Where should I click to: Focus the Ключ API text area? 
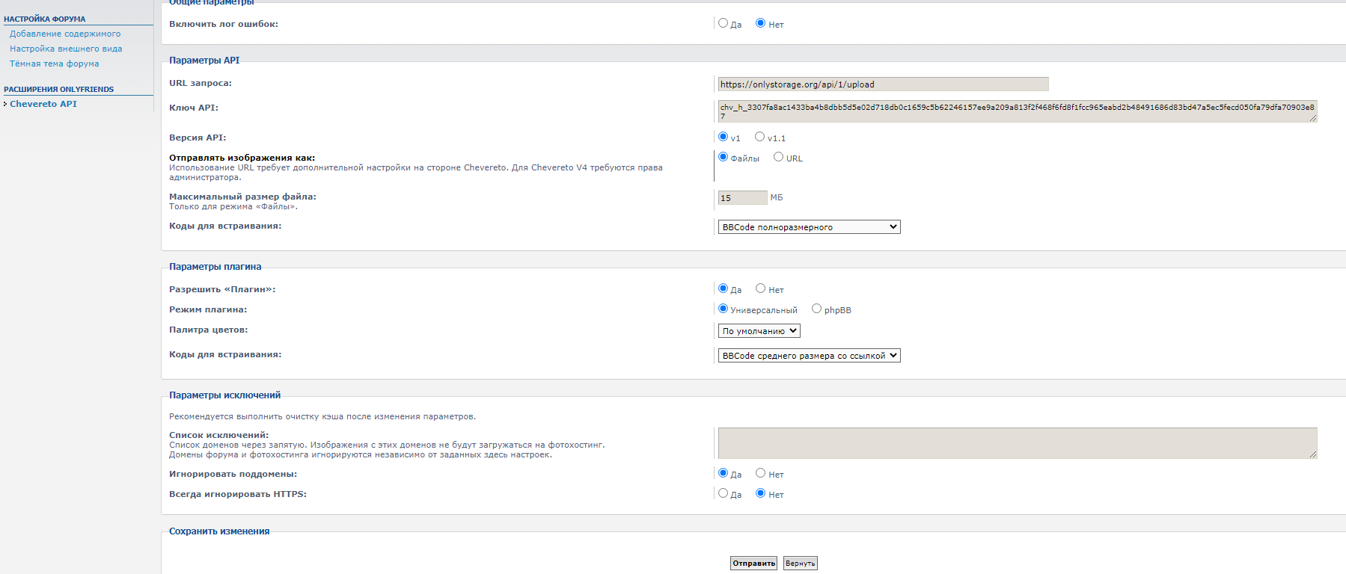(x=1018, y=111)
